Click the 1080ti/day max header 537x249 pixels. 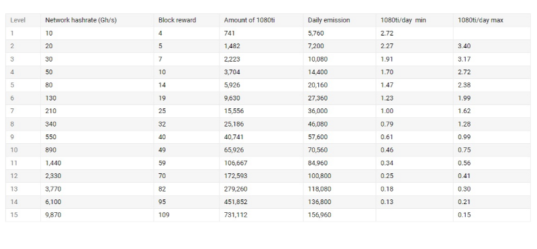tap(481, 20)
